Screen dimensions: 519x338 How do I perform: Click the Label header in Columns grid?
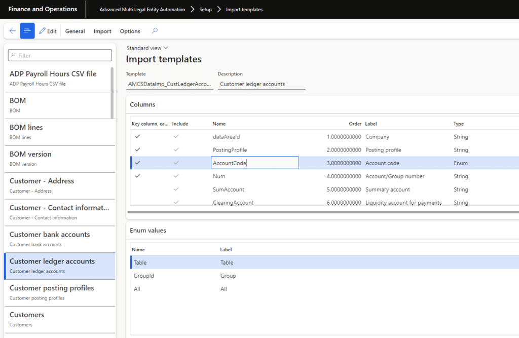pyautogui.click(x=370, y=124)
